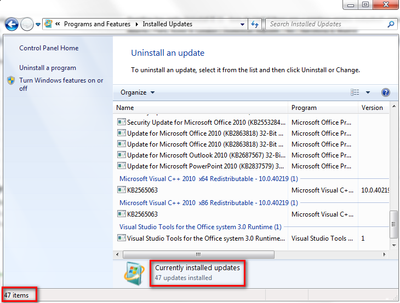
Task: Click Currently installed updates text
Action: 197,268
